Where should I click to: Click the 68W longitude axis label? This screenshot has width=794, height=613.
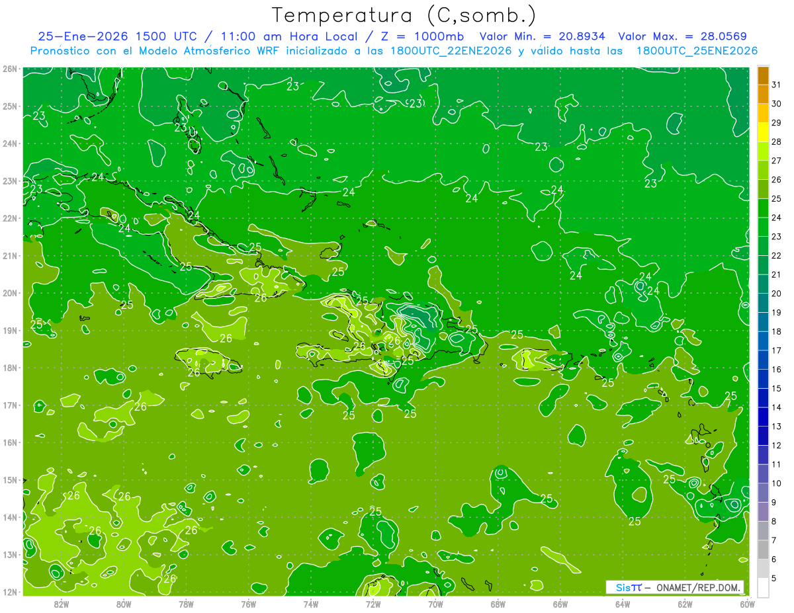pyautogui.click(x=498, y=604)
